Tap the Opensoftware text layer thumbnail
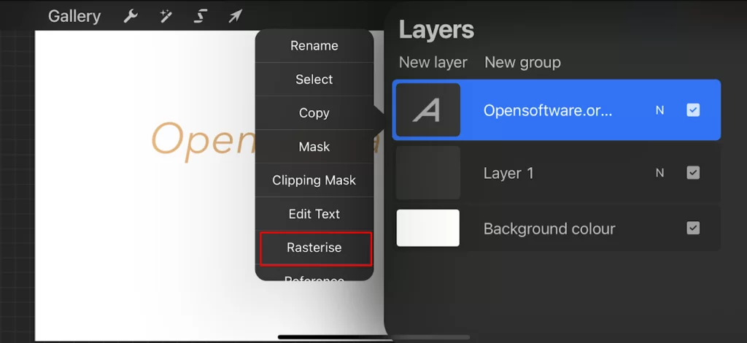 pyautogui.click(x=427, y=110)
